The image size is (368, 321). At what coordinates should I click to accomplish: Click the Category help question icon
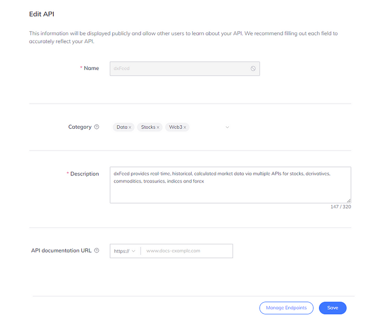point(97,127)
